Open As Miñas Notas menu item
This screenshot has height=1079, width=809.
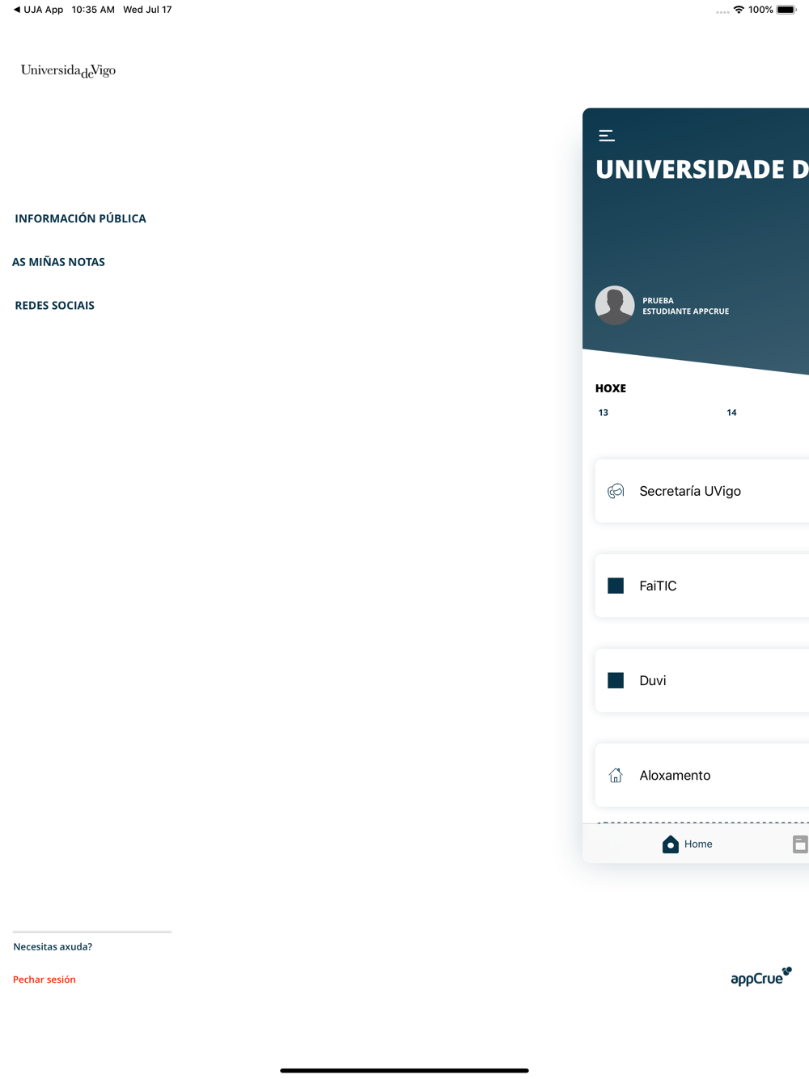(58, 262)
